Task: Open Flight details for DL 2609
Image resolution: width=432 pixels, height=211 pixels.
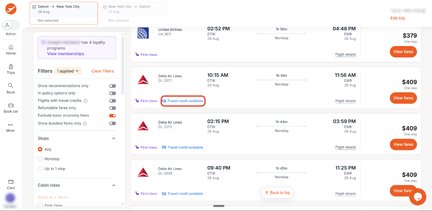Action: click(346, 194)
